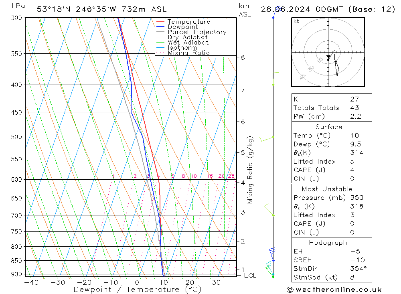Click the 'Wet Adiabat' legend label
Viewport: 401px width, 294px height.
pos(188,43)
